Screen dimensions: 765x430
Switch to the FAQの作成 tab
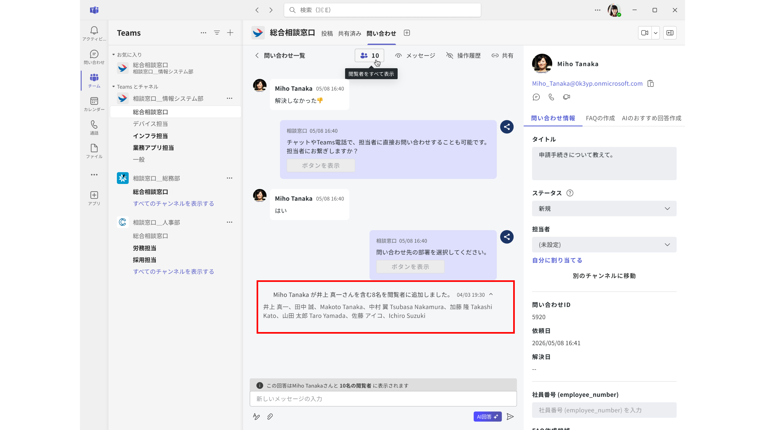tap(600, 118)
